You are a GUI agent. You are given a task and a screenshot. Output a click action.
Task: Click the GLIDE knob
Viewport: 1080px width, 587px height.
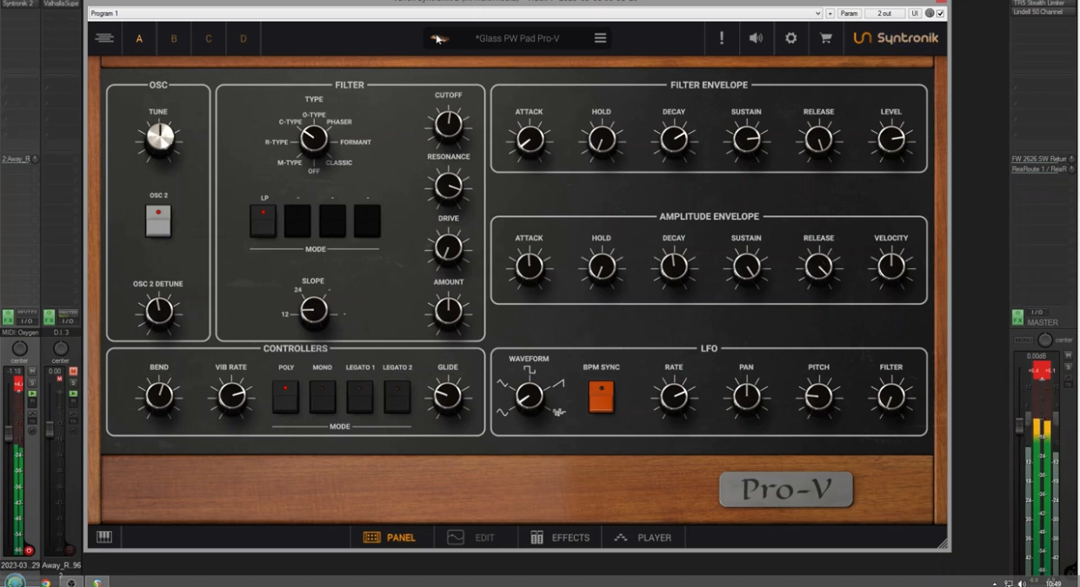click(x=449, y=396)
